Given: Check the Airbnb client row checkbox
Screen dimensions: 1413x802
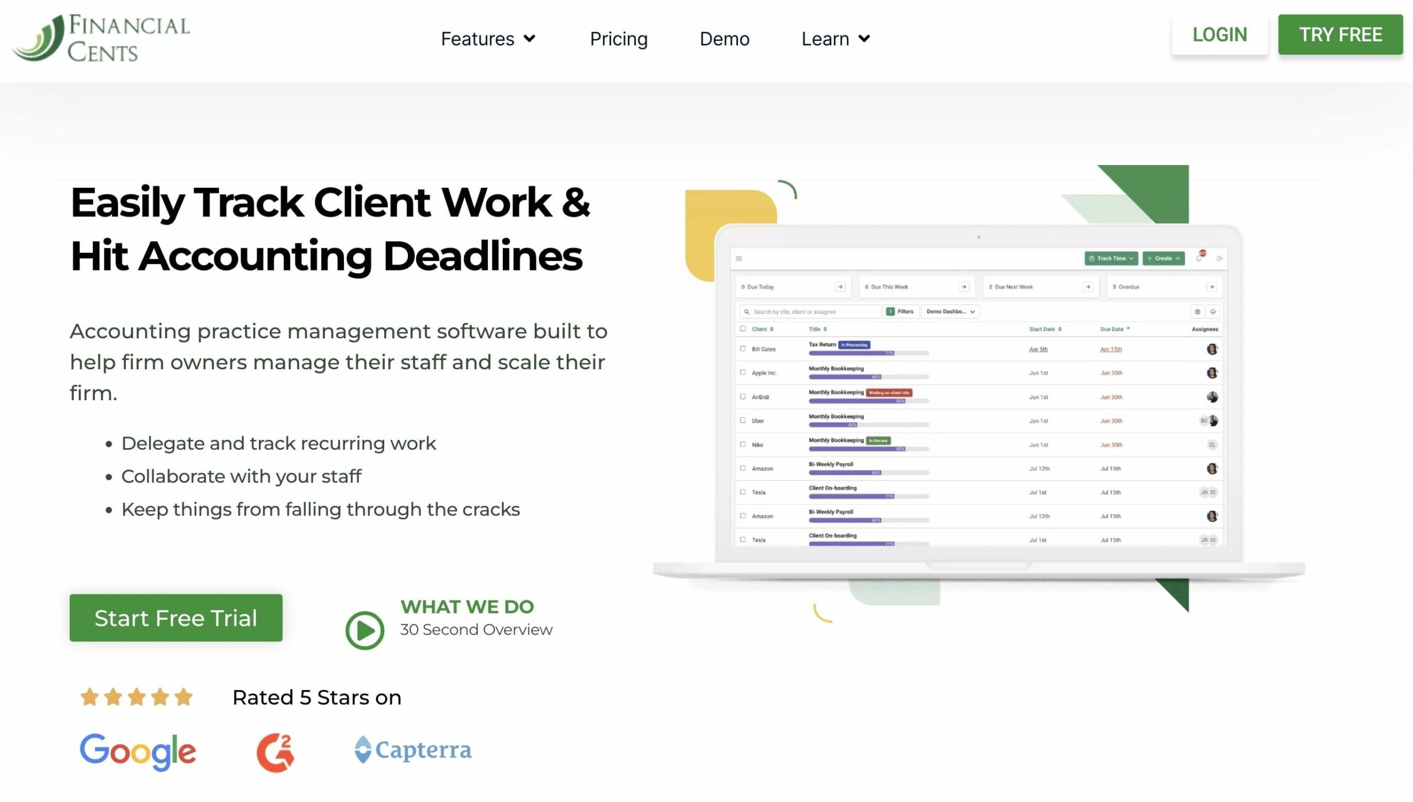Looking at the screenshot, I should (x=742, y=396).
